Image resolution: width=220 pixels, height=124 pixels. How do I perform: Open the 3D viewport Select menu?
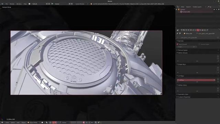(x=13, y=123)
